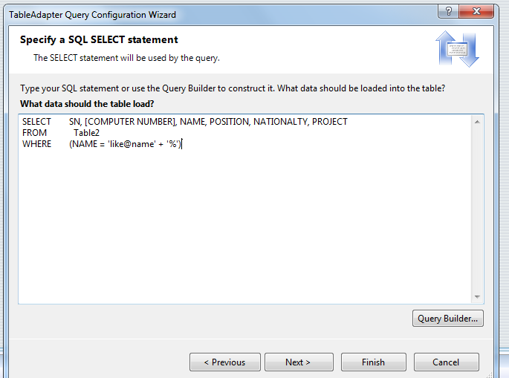Click the Table2 name in the query
This screenshot has width=509, height=378.
pos(86,133)
